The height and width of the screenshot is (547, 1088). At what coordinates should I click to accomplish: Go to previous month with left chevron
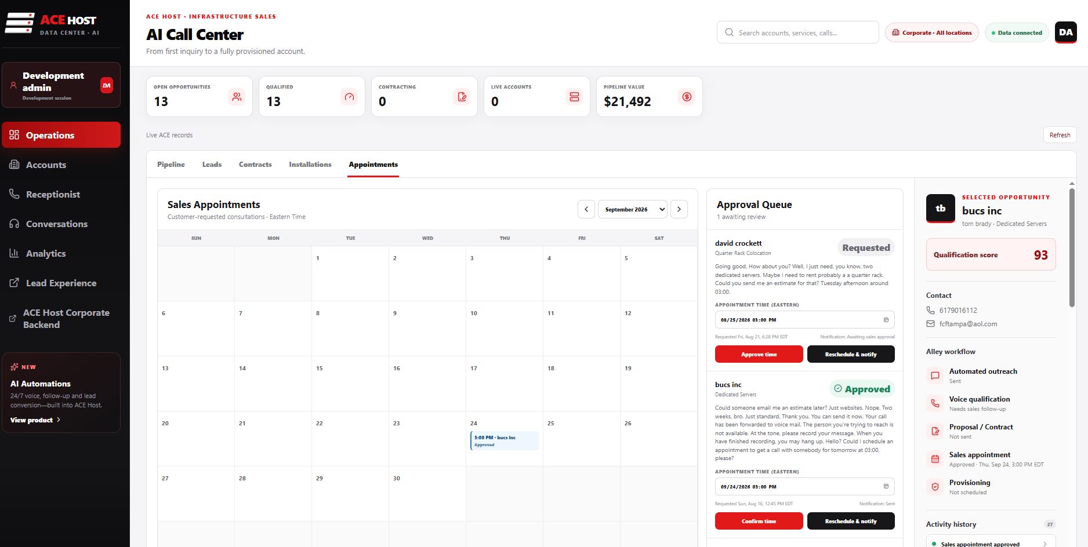586,209
